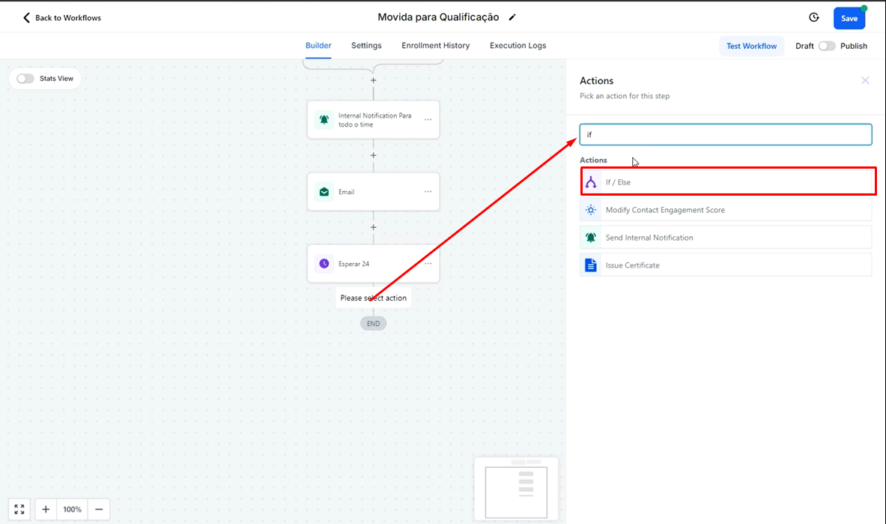Click the action search input field
Image resolution: width=886 pixels, height=524 pixels.
click(725, 135)
